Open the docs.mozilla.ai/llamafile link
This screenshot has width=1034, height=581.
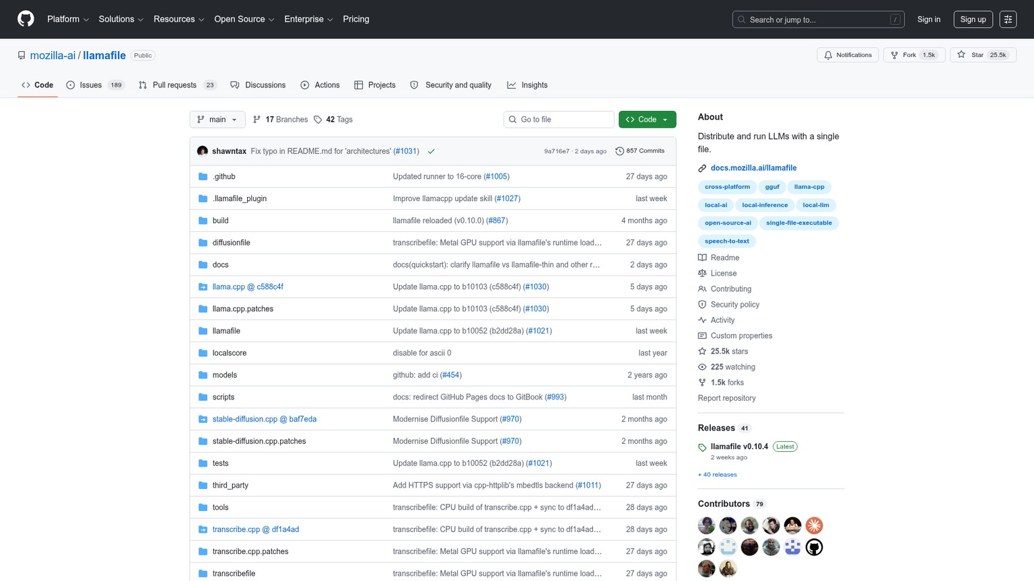click(753, 168)
